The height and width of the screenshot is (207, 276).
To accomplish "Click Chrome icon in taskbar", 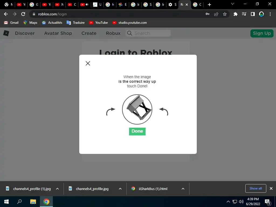I will (46, 202).
